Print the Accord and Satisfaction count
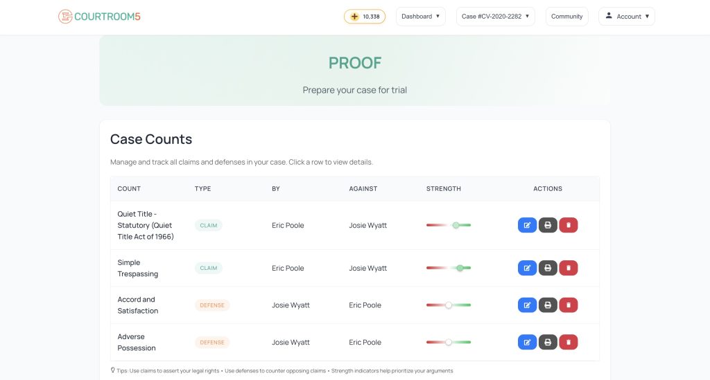Screen dimensions: 710x380 point(548,305)
